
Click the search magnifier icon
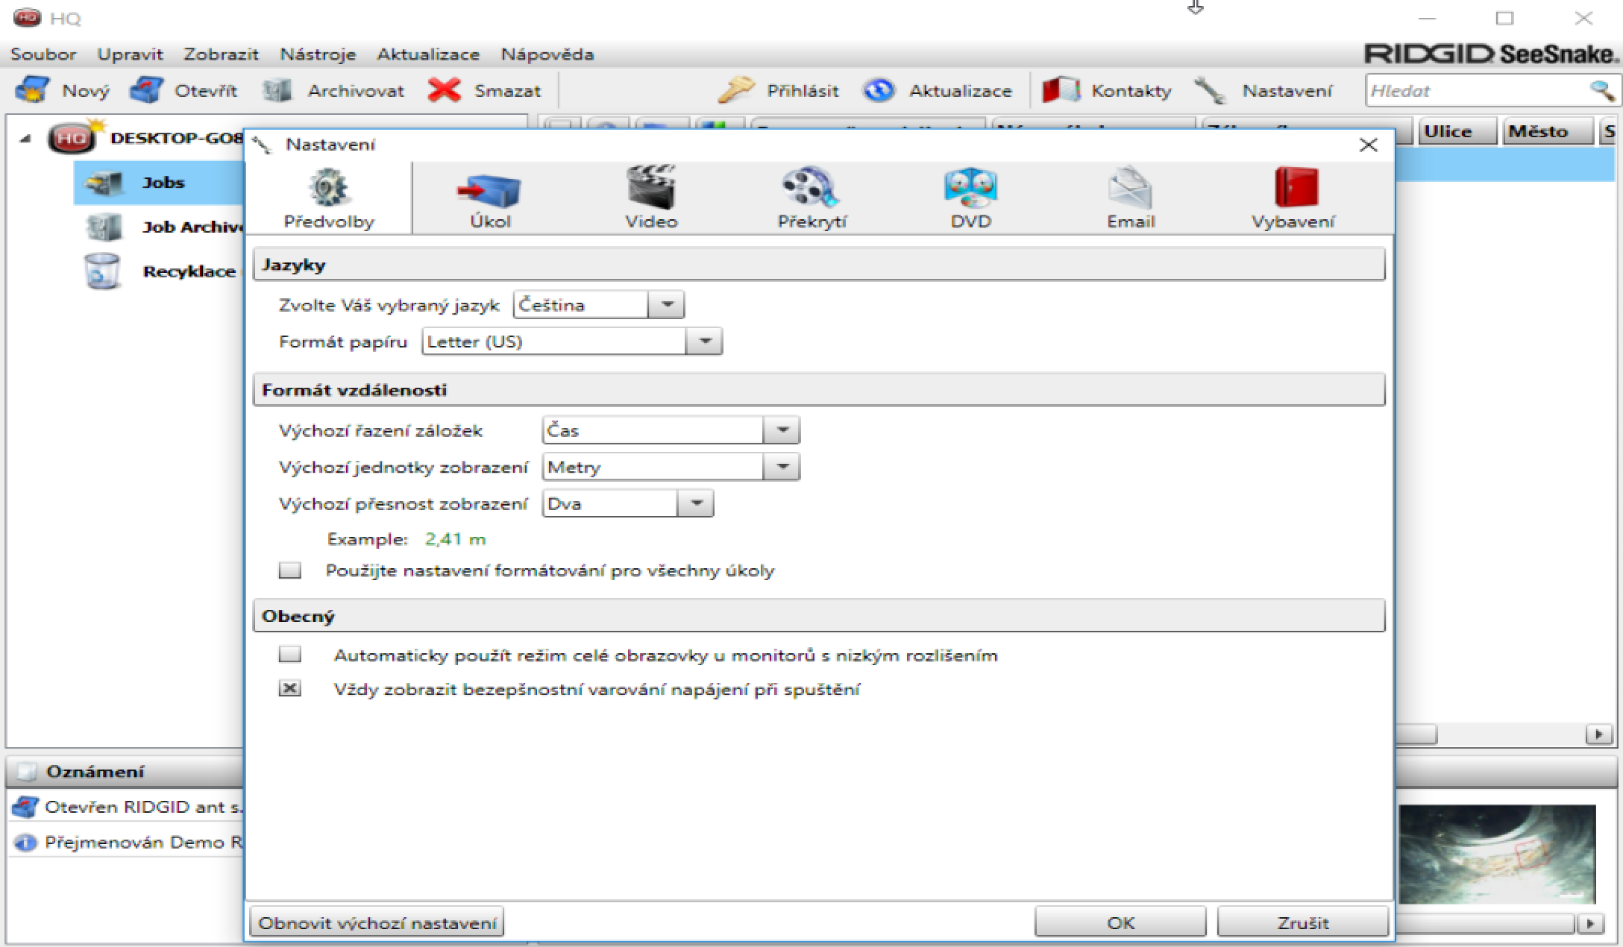point(1601,91)
